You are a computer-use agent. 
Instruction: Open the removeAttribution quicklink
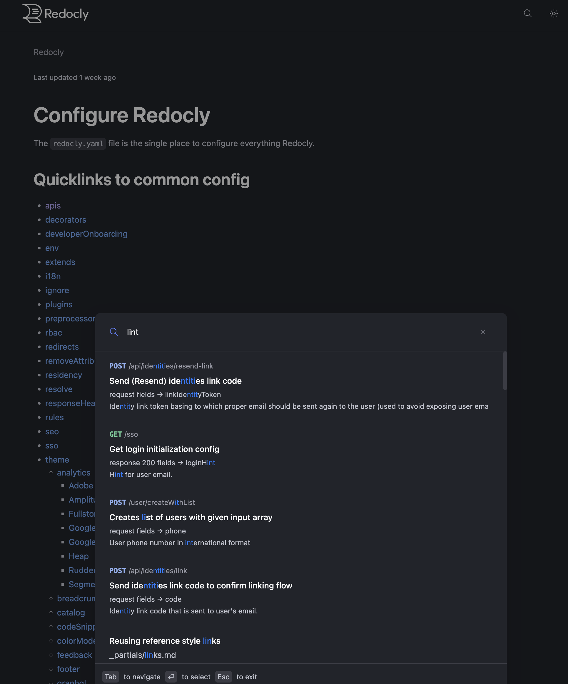coord(70,361)
